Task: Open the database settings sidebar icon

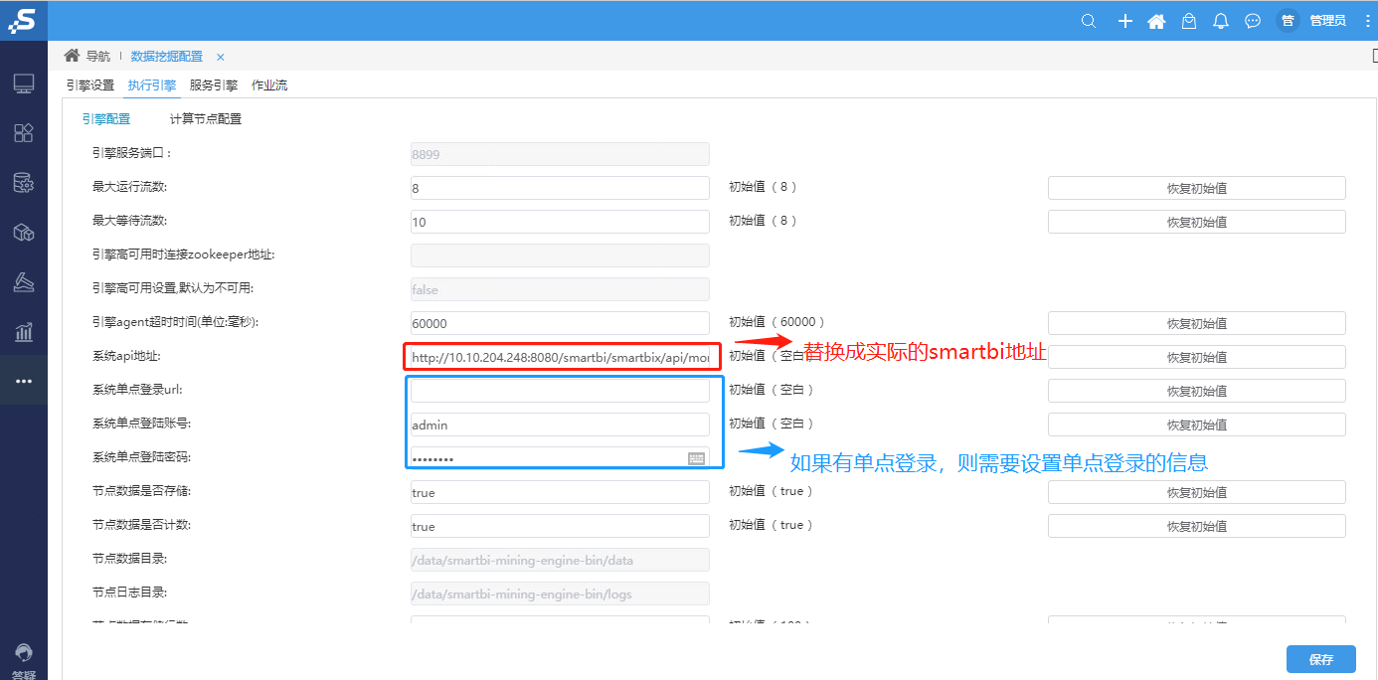Action: point(24,183)
